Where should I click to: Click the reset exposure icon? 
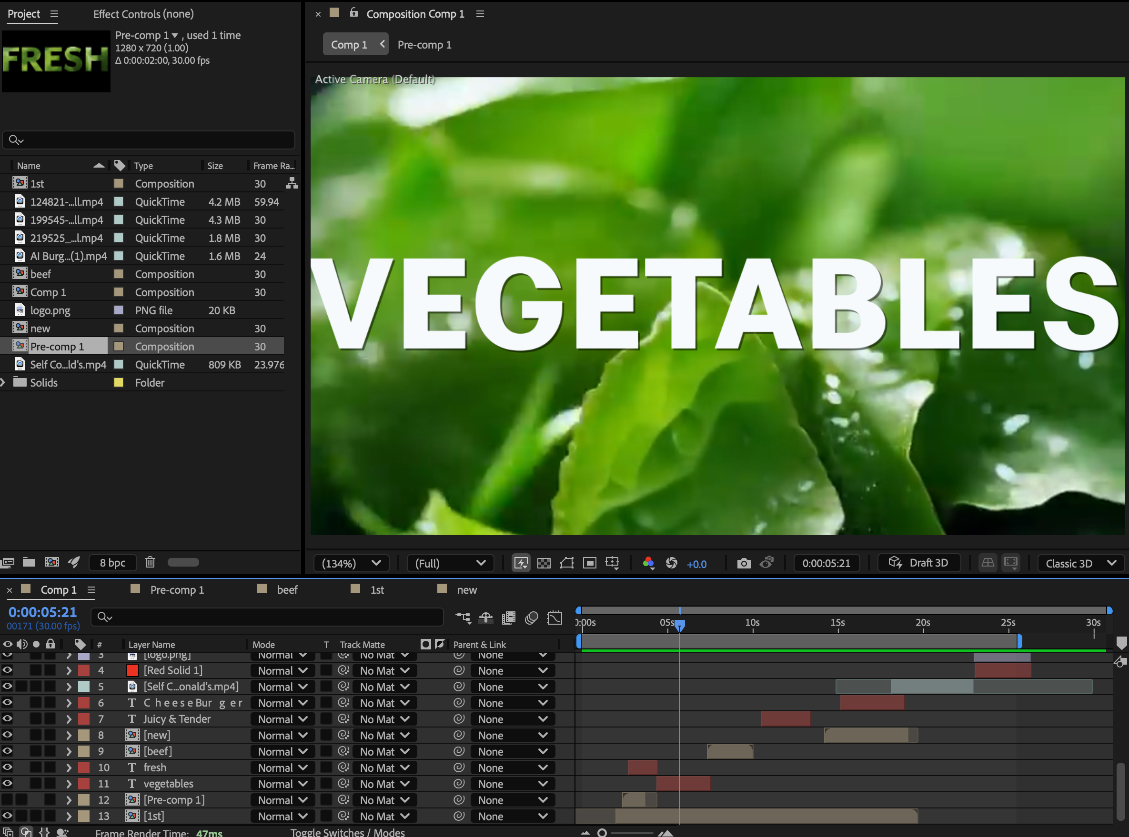[671, 563]
